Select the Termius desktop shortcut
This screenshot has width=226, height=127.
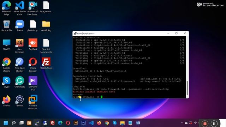20,101
